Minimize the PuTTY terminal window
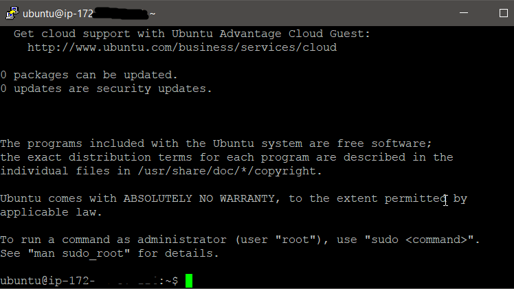This screenshot has height=289, width=514. (x=464, y=13)
